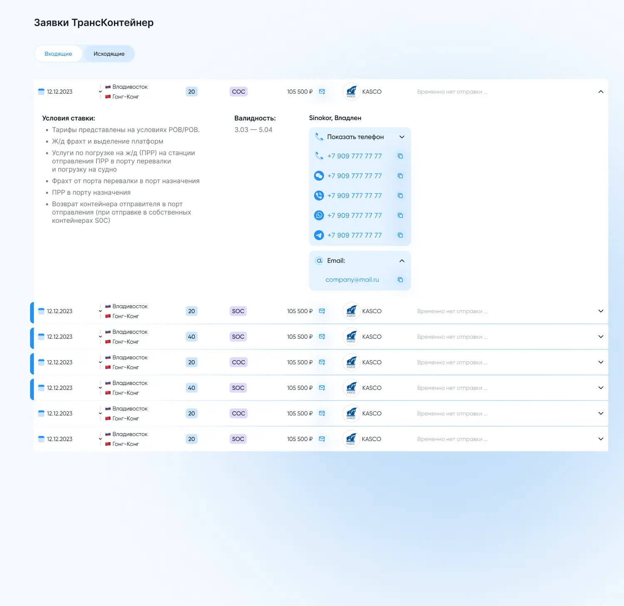The height and width of the screenshot is (606, 624).
Task: Click the Viber number +7 909 777 77 77
Action: pyautogui.click(x=354, y=195)
